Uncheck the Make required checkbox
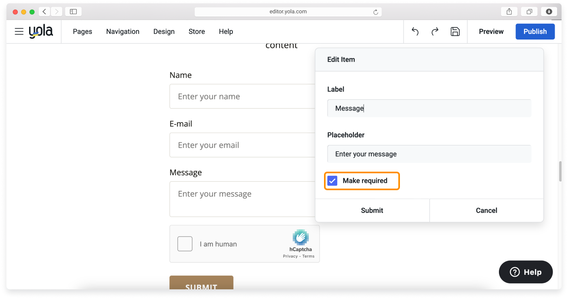568x299 pixels. [x=332, y=181]
